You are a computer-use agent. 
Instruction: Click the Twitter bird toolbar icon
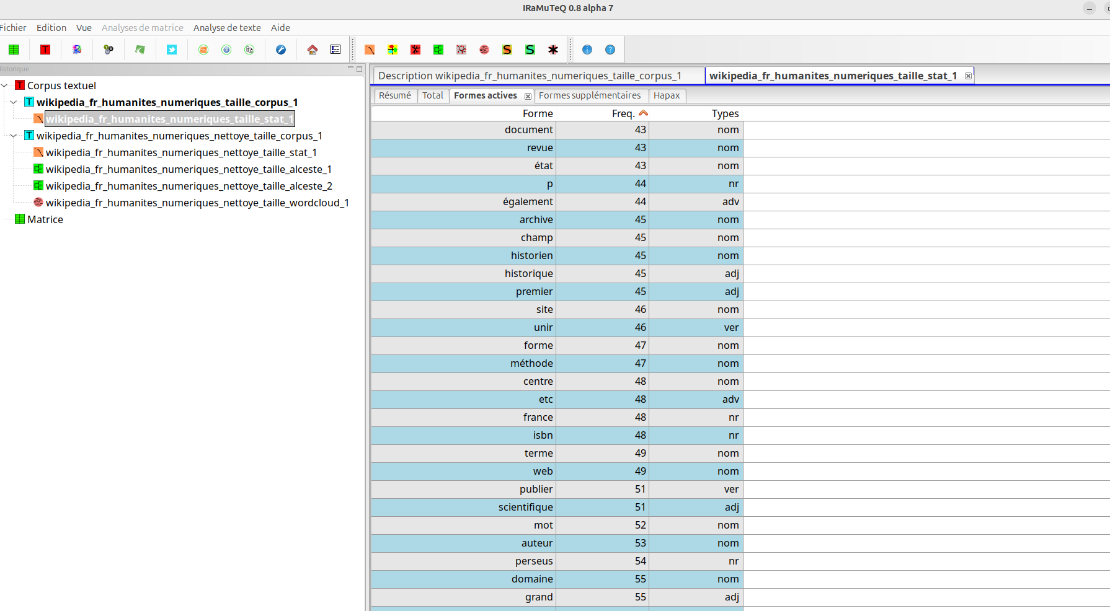click(x=172, y=50)
